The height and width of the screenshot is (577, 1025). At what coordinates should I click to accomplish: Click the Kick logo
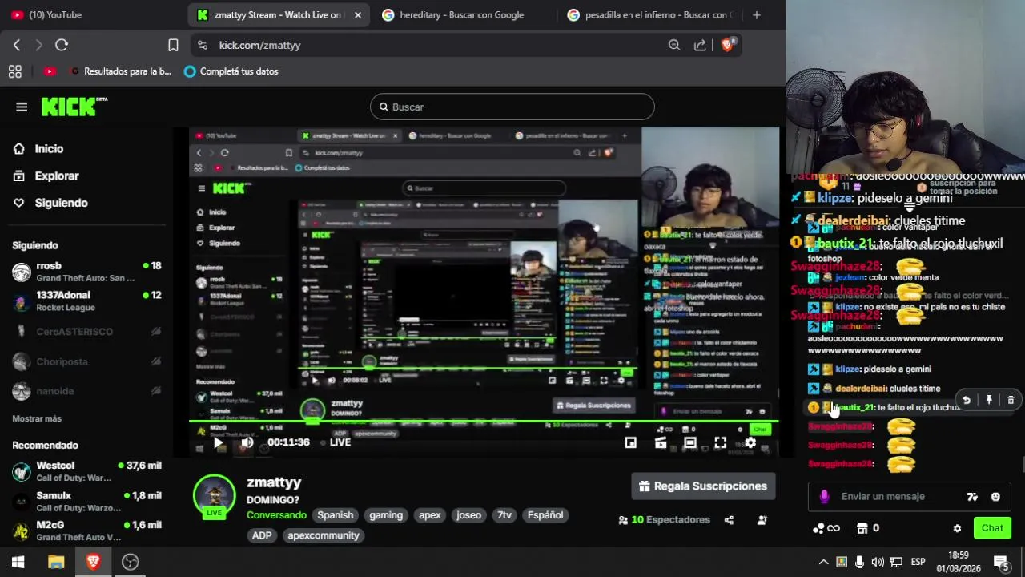point(74,106)
